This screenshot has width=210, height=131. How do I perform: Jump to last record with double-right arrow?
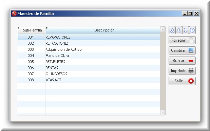192,30
